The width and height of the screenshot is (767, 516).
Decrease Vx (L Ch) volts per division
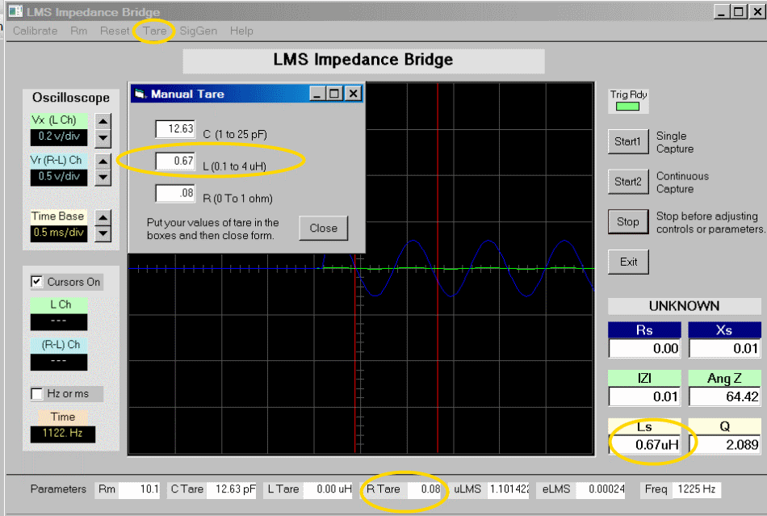coord(103,138)
